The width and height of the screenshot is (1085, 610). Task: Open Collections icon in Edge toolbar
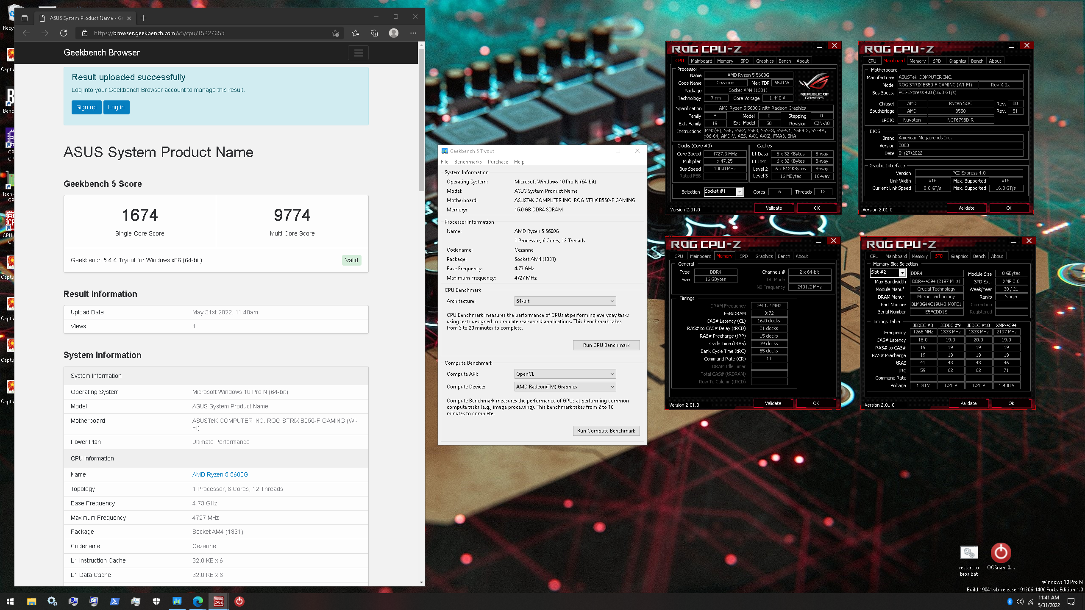374,33
